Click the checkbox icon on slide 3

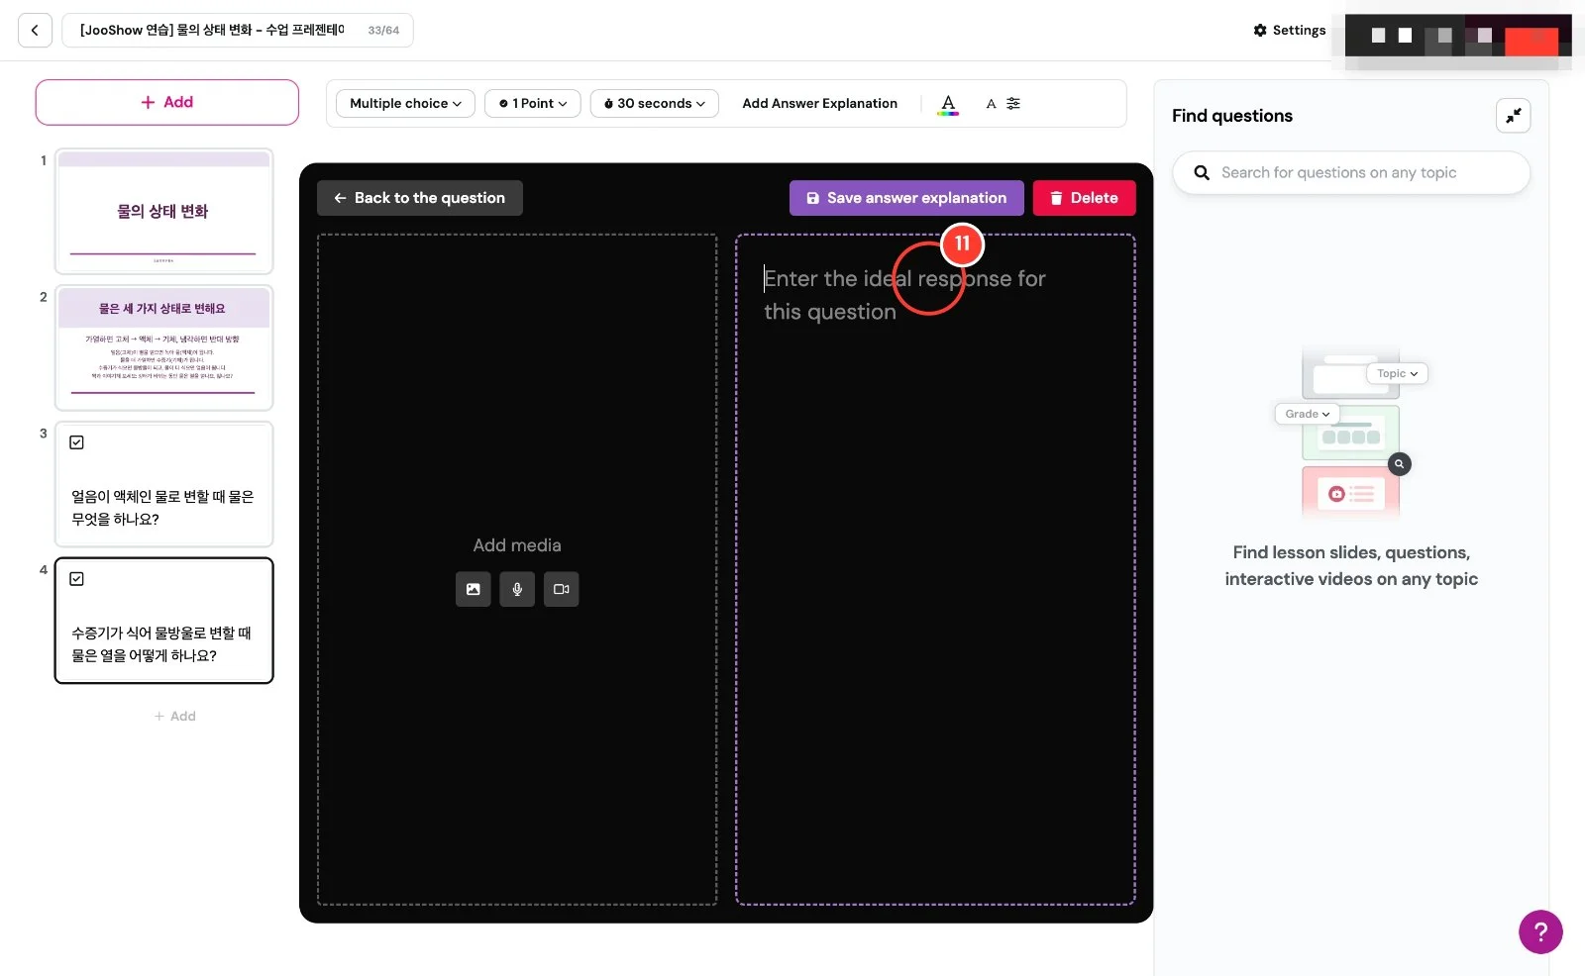(76, 442)
